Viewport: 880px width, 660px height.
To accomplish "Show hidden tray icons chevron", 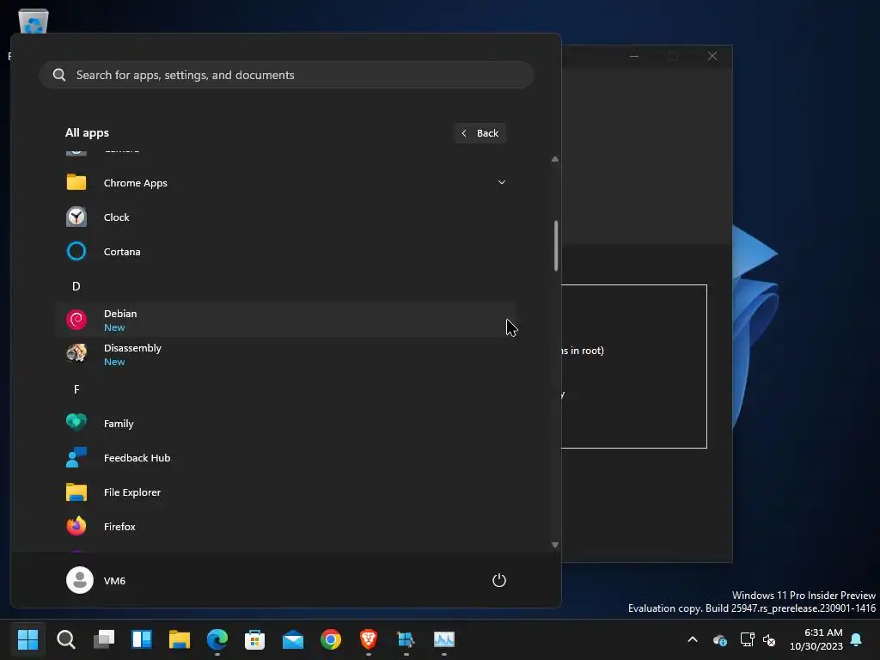I will click(693, 639).
